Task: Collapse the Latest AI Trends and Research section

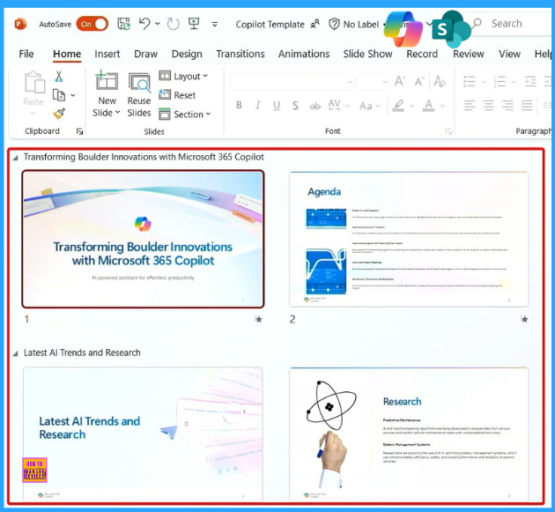Action: click(15, 353)
